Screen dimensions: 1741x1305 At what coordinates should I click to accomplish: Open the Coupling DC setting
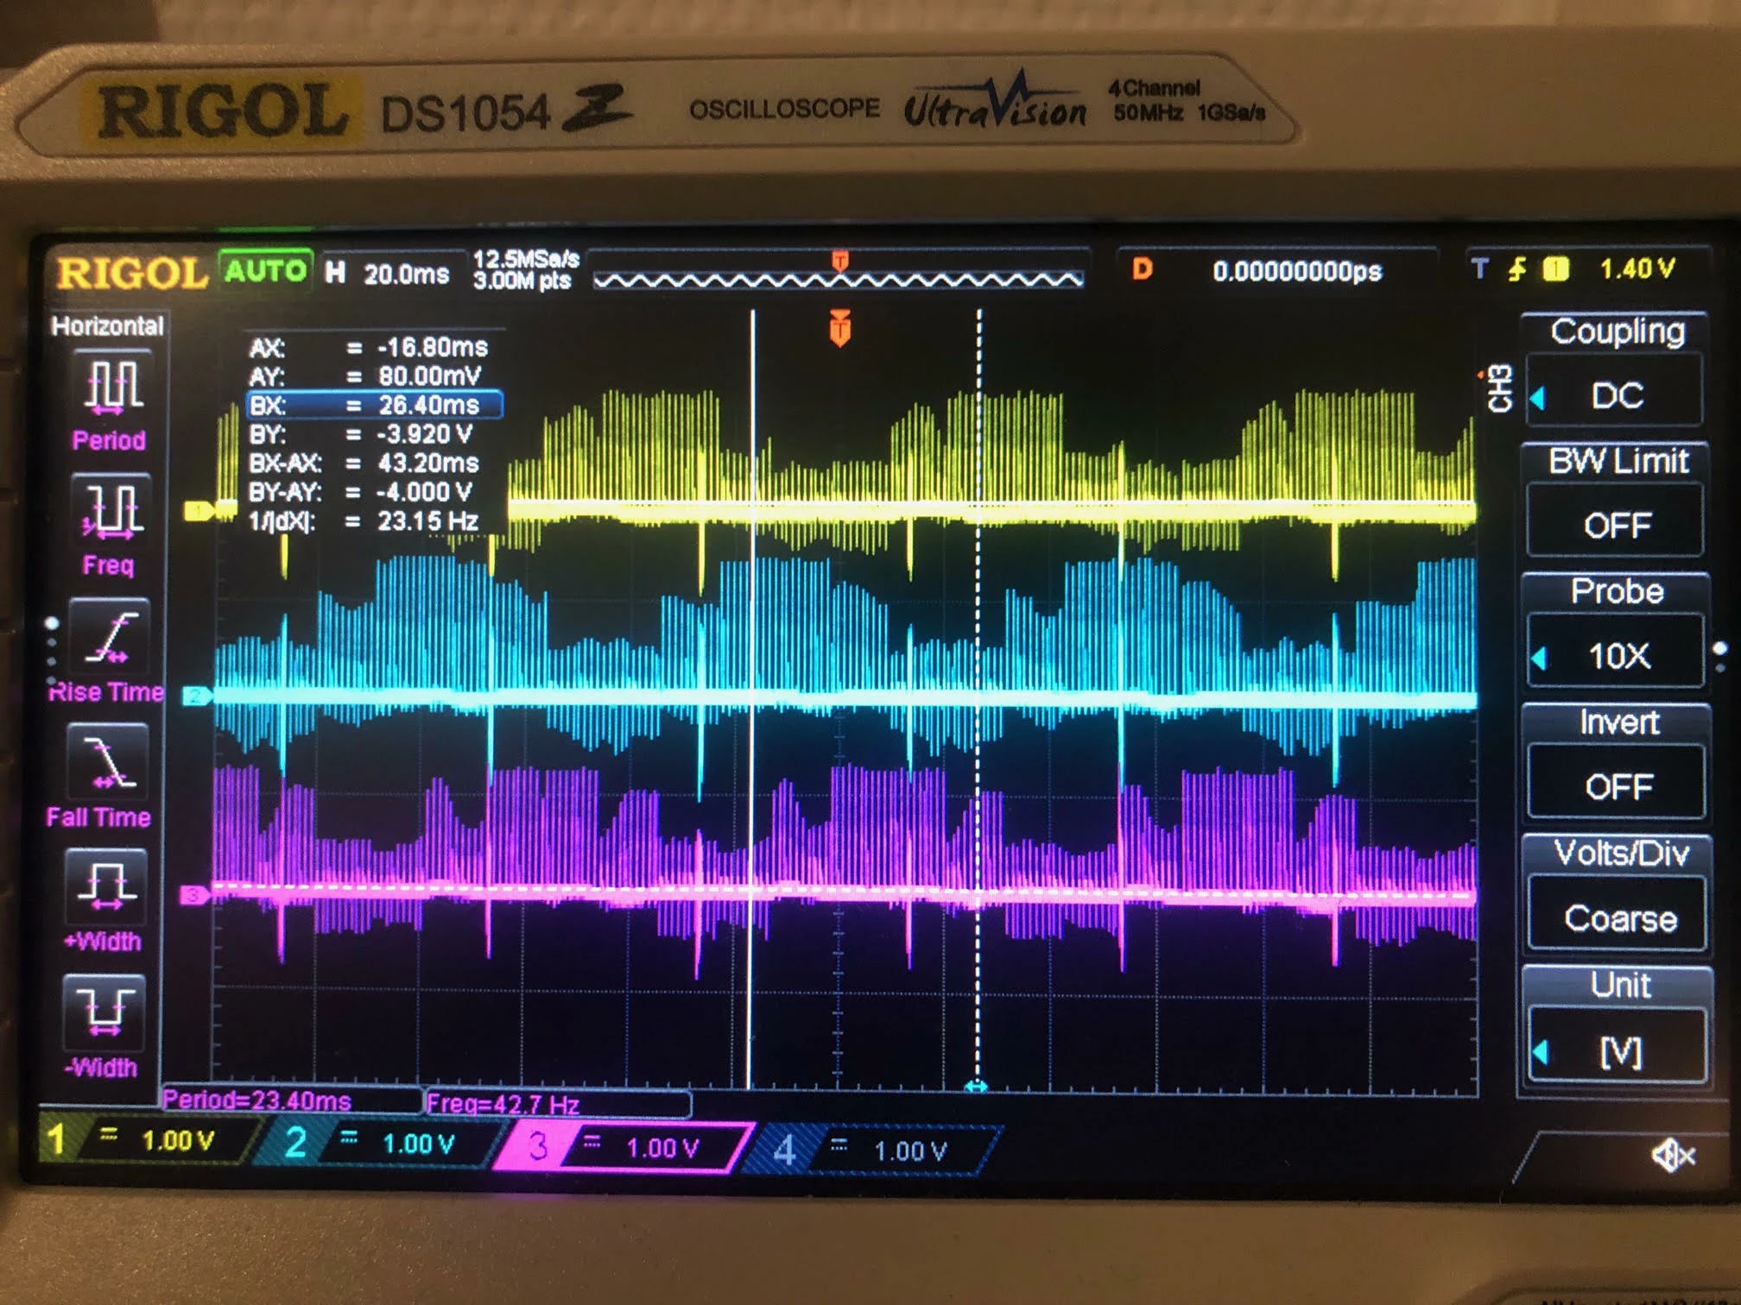coord(1617,395)
